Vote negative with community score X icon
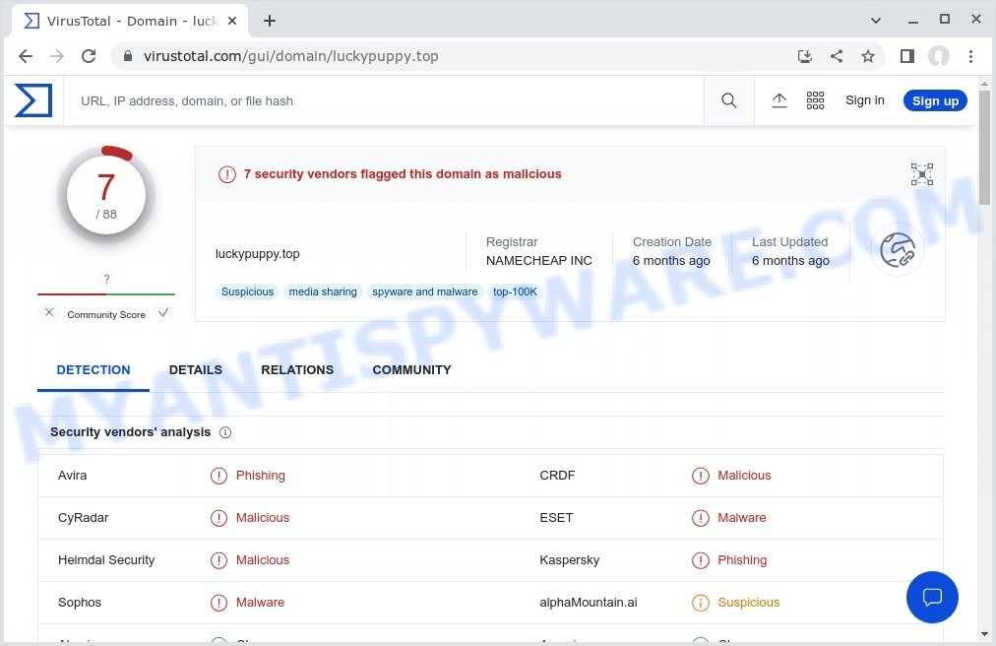The width and height of the screenshot is (996, 646). pos(49,313)
